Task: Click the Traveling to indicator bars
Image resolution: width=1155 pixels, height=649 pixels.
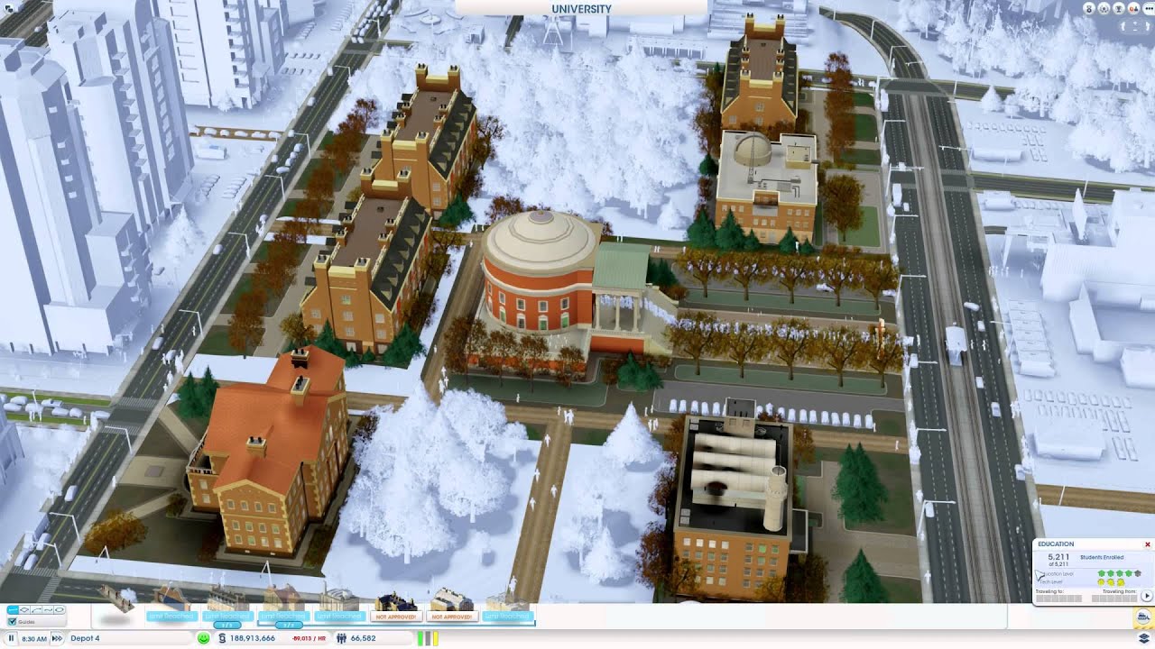Action: 1059,599
